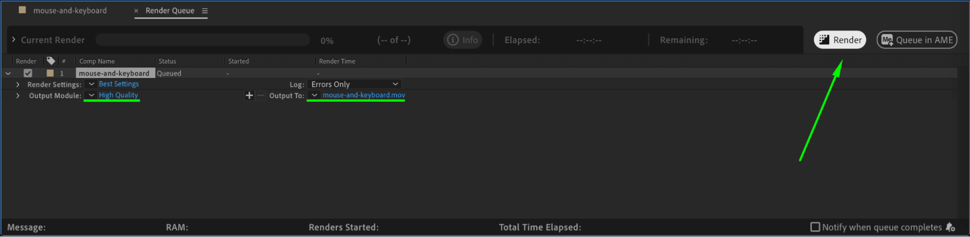Click the mouse-and-keyboard comp color icon in tab
The width and height of the screenshot is (970, 237).
tap(22, 10)
